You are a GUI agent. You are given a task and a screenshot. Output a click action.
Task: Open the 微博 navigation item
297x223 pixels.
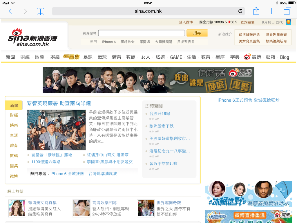(x=252, y=57)
